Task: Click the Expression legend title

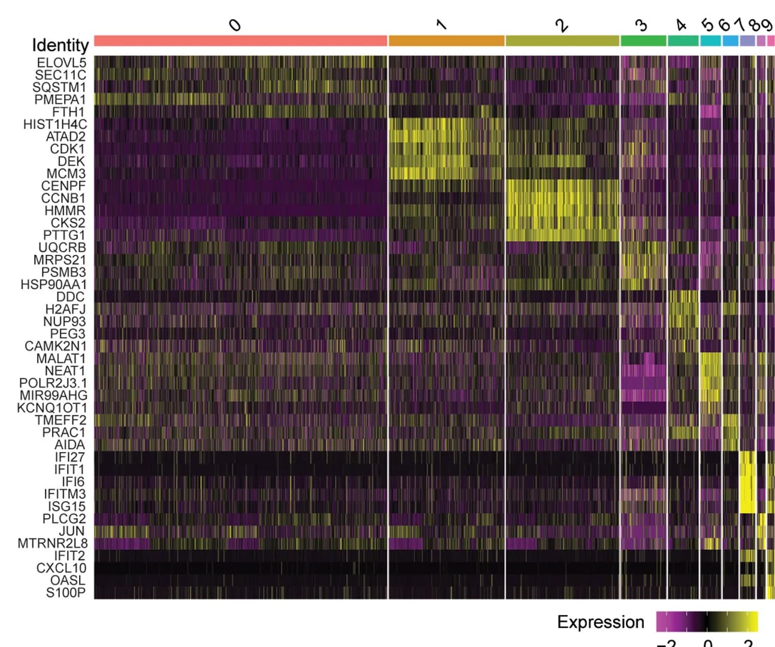Action: tap(600, 622)
